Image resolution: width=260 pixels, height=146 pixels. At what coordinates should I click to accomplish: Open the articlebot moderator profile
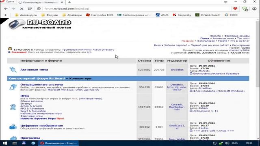tap(177, 70)
